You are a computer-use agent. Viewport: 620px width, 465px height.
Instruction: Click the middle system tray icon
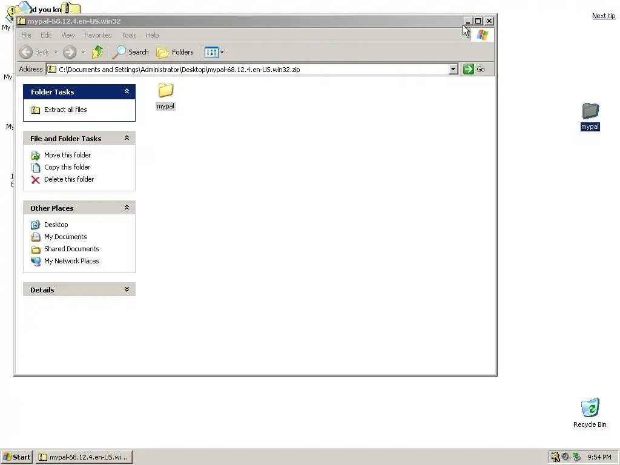click(566, 457)
